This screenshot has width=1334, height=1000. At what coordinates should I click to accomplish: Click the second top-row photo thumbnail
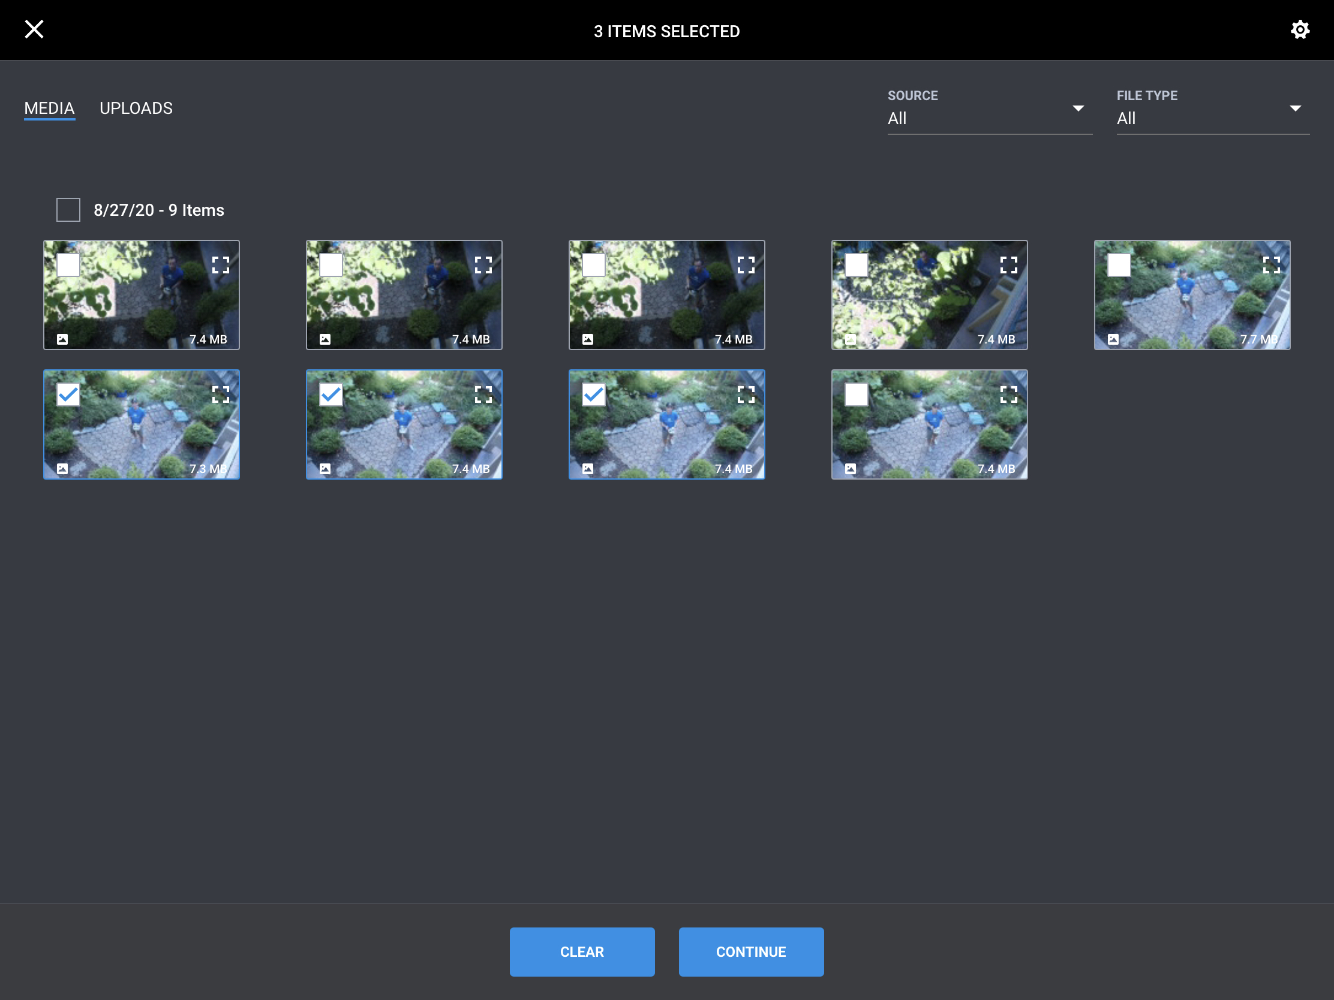pos(404,302)
